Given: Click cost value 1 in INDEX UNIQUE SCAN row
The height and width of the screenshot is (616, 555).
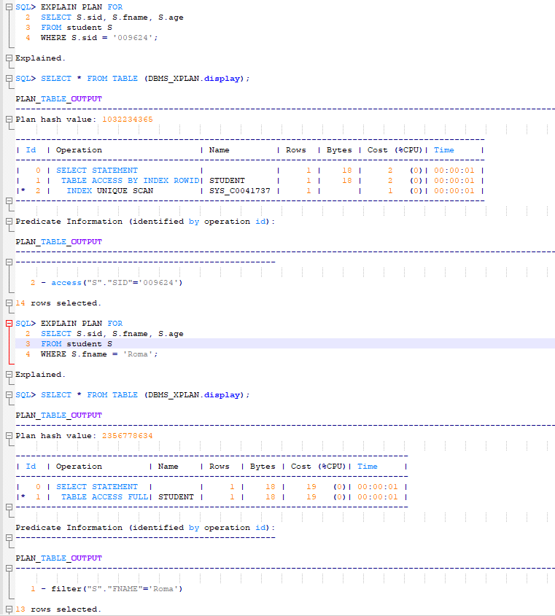Looking at the screenshot, I should tap(390, 191).
